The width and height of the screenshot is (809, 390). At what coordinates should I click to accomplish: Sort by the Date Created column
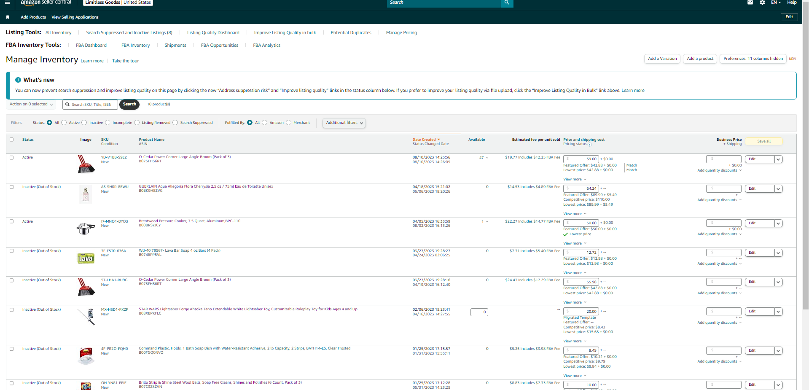(426, 140)
